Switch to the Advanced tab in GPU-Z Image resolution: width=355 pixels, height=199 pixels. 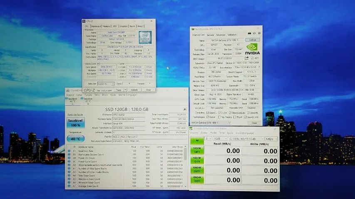tap(221, 35)
